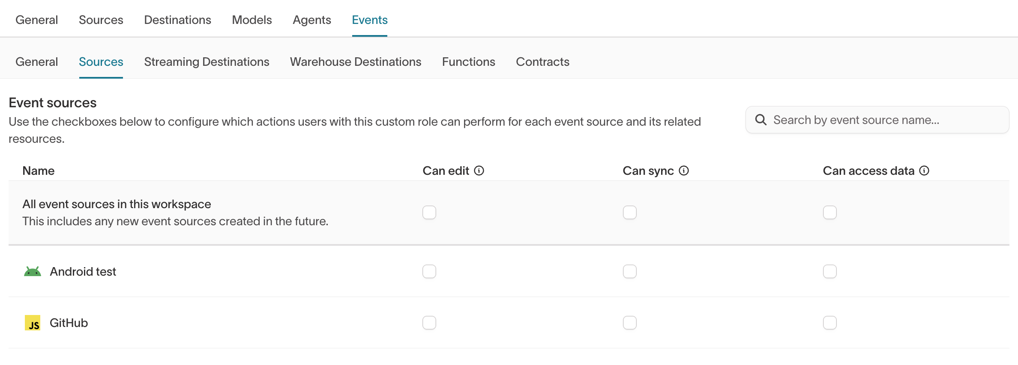Screen dimensions: 1018x365
Task: Open the Events General sub-tab
Action: point(36,62)
